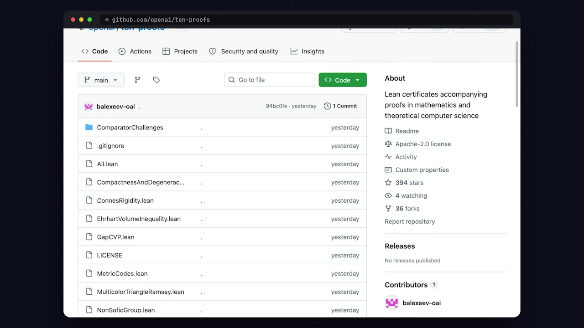Click file icon beside NonSoficGroup.lean
This screenshot has height=328, width=584.
[89, 309]
